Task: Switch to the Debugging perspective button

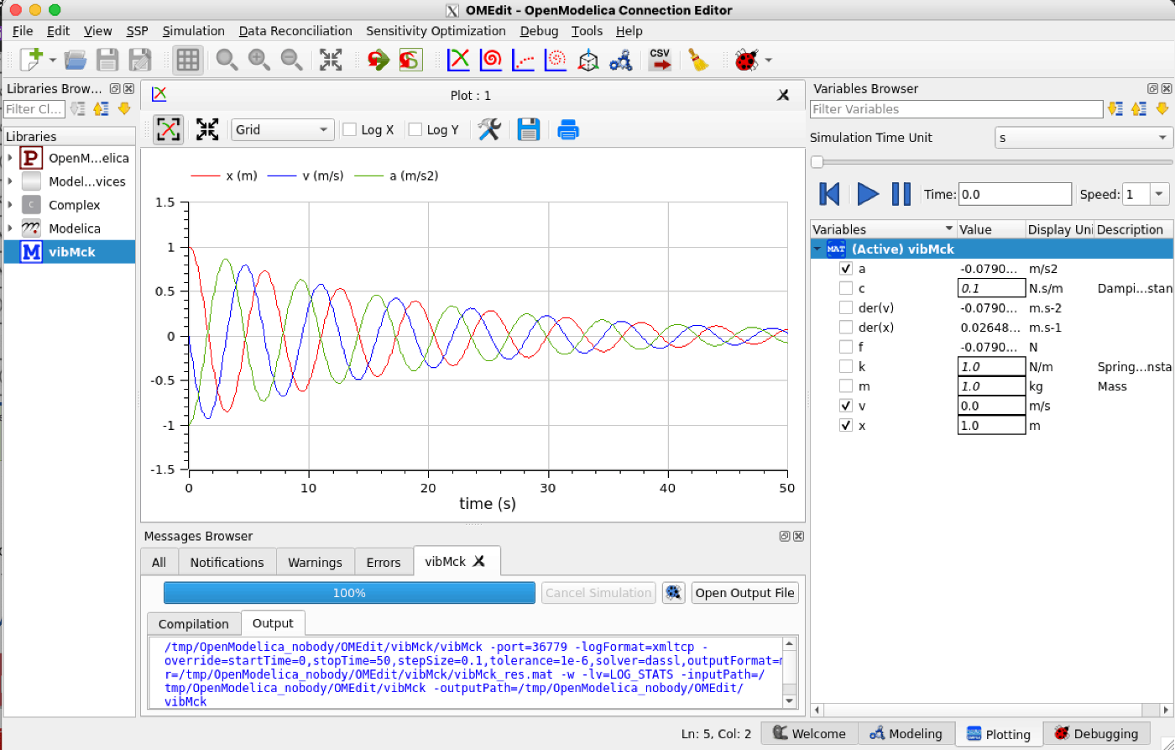Action: coord(1097,733)
